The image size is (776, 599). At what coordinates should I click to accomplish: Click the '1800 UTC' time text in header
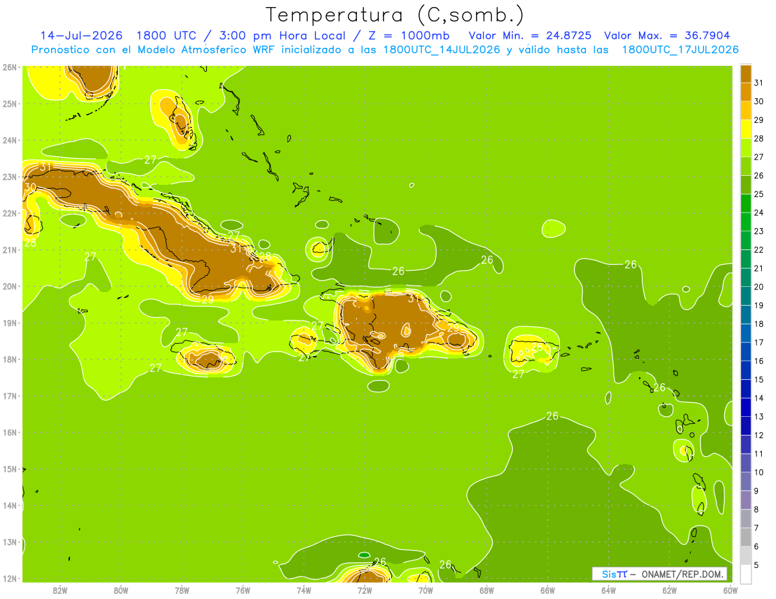click(x=167, y=36)
